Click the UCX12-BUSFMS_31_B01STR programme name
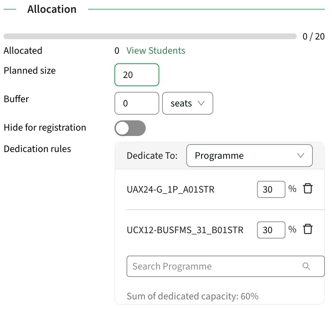Viewport: 332px width, 309px height. coord(185,230)
